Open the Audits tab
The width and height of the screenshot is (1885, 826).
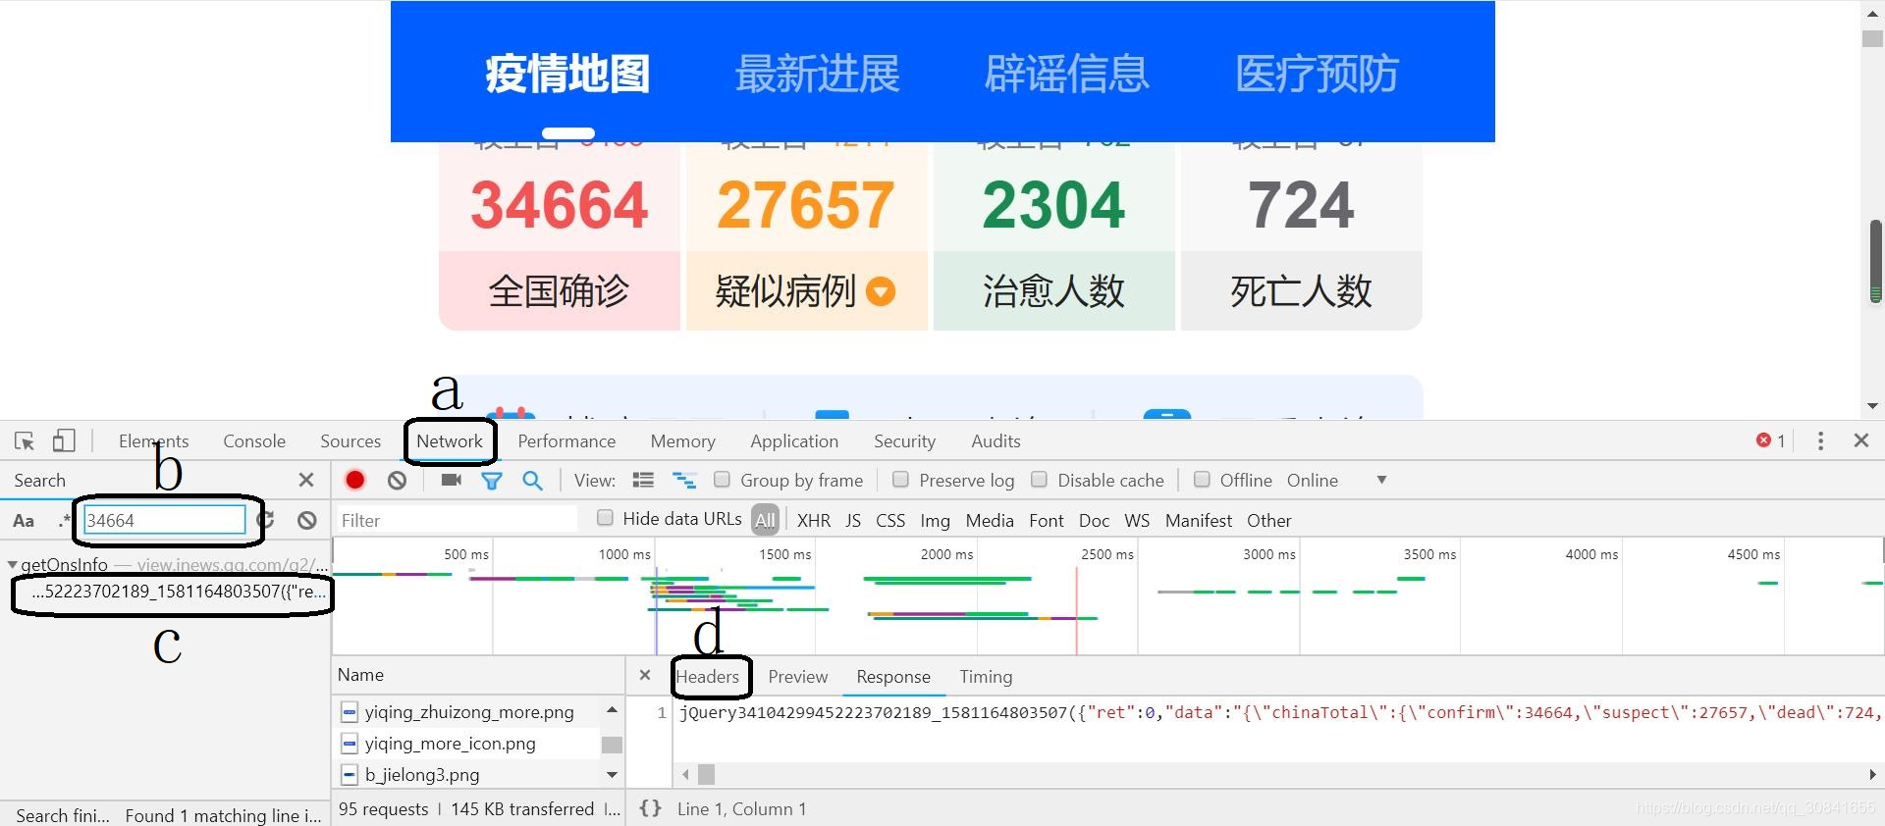tap(996, 441)
